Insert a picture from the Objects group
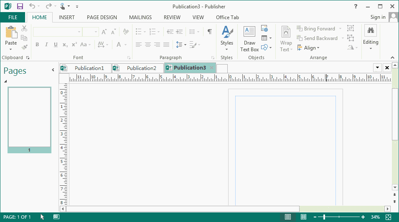This screenshot has width=399, height=222. 264,29
